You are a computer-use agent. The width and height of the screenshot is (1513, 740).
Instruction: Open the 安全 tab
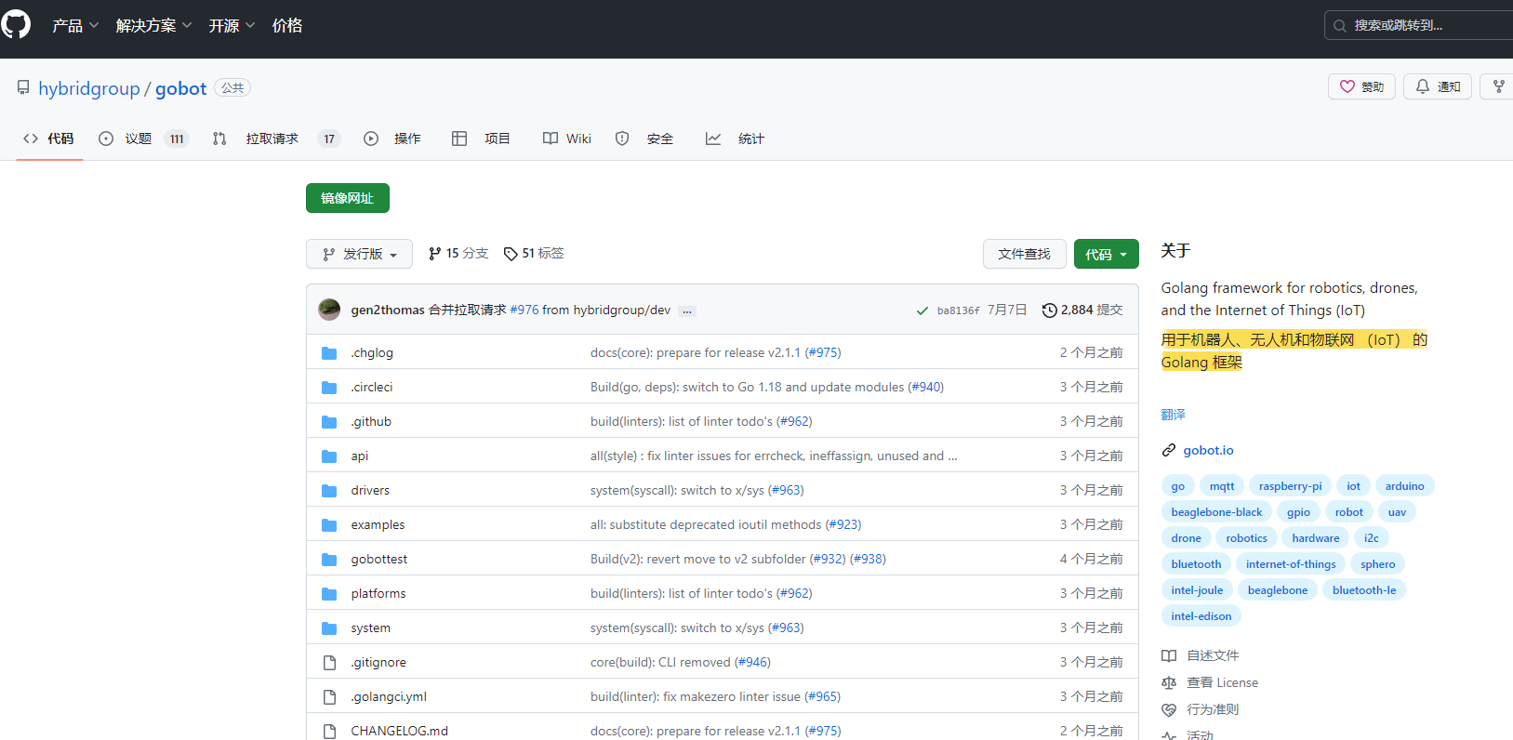(x=644, y=139)
